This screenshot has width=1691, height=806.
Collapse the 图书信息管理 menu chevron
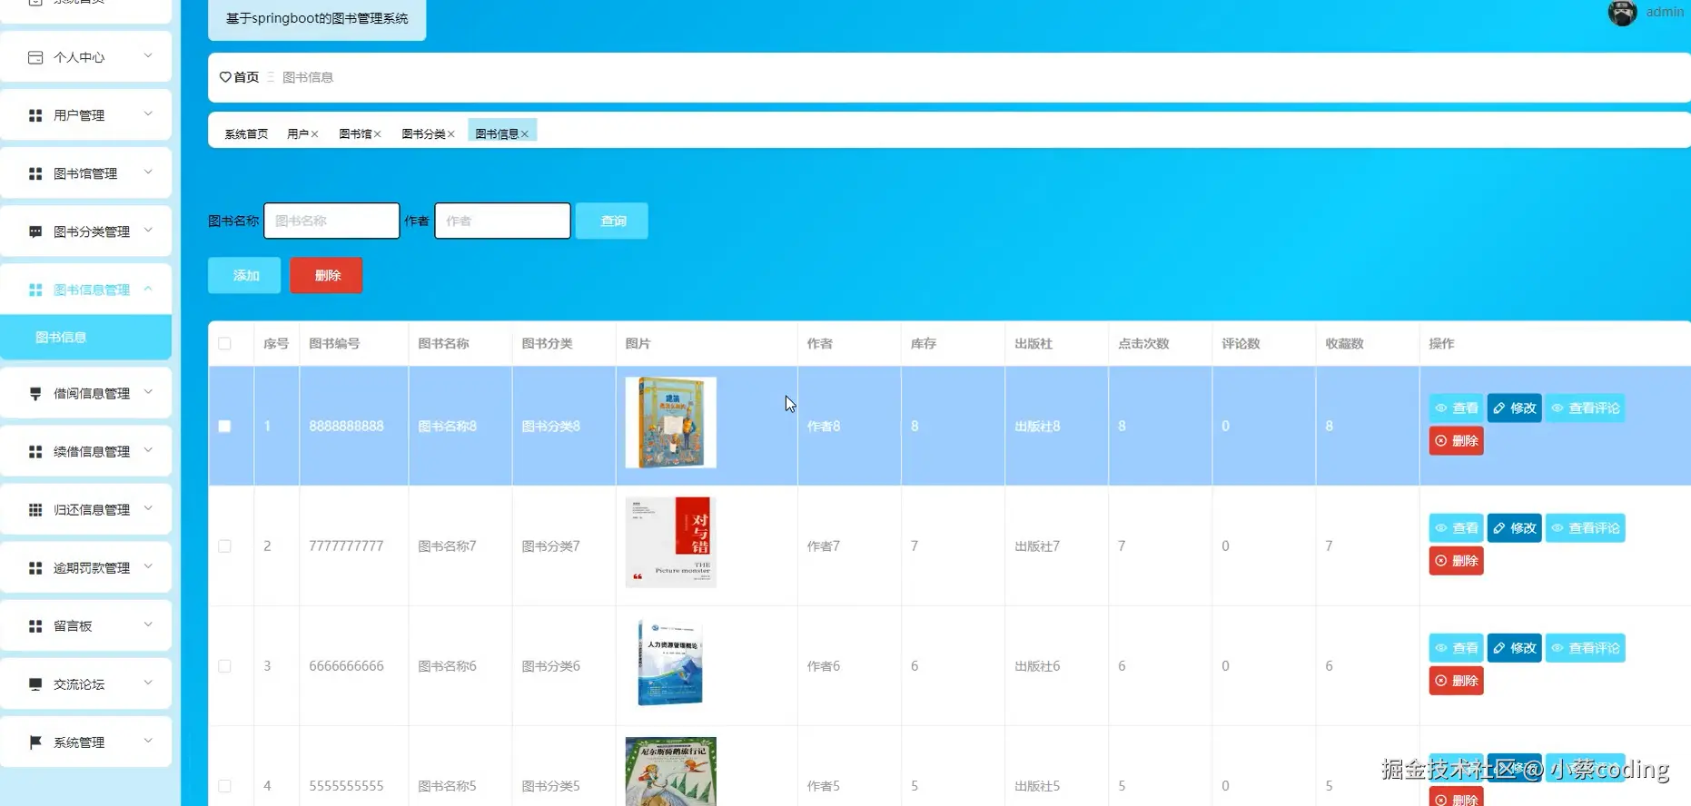click(x=148, y=289)
